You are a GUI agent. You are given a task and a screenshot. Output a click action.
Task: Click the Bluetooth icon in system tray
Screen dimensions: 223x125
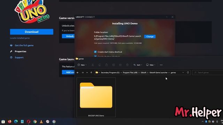(x=206, y=122)
